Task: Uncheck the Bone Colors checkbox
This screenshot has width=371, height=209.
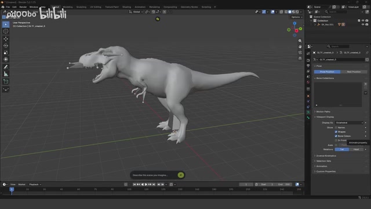Action: click(336, 136)
